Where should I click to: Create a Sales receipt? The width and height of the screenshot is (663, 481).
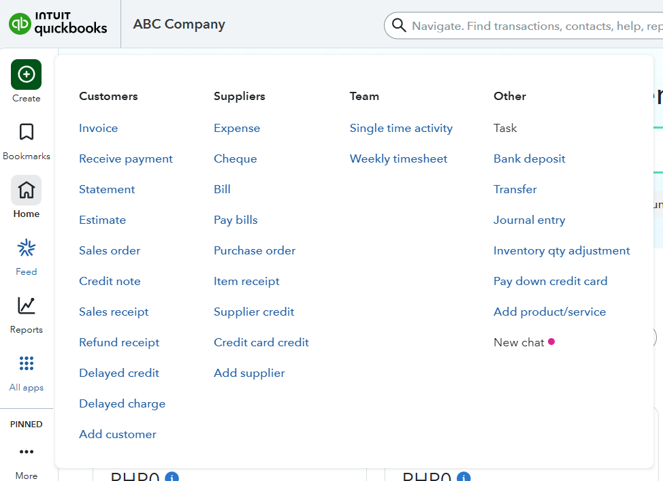[x=114, y=312]
